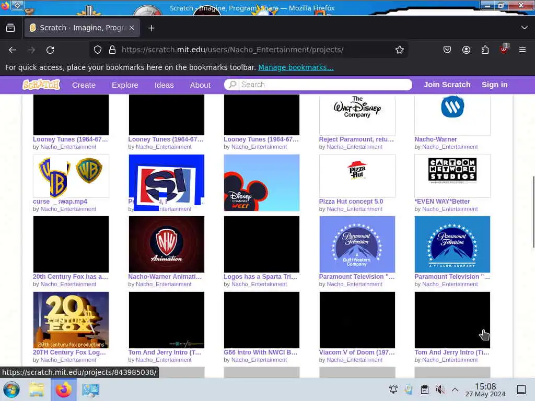
Task: Open the 20TH Century Fox Log... link
Action: 69,352
